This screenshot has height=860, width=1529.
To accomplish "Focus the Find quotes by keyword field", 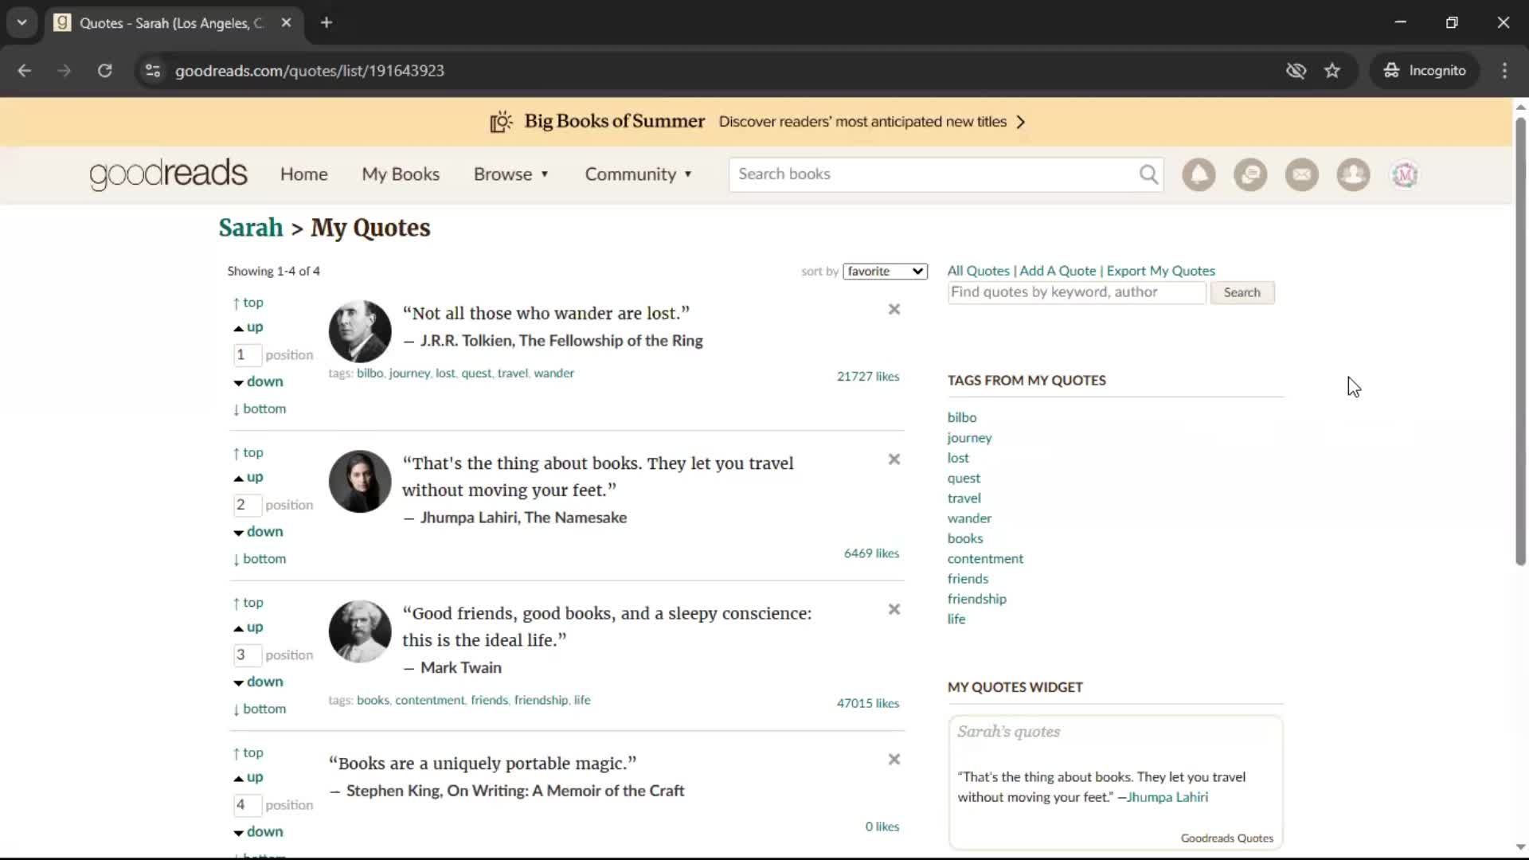I will 1077,292.
